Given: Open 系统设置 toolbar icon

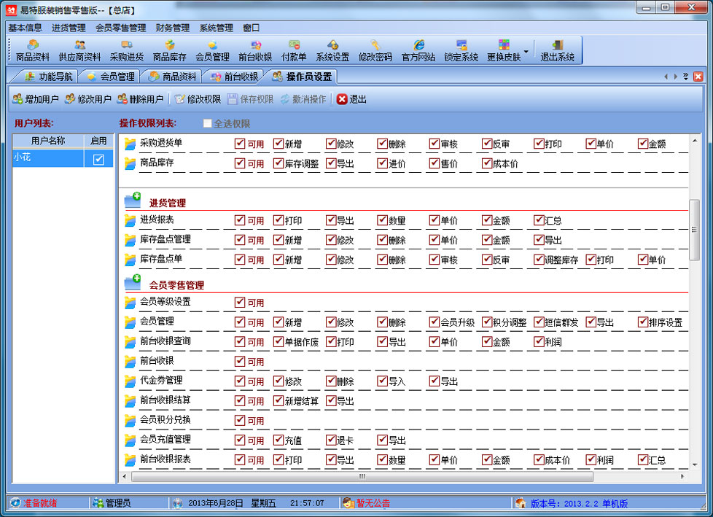Looking at the screenshot, I should pyautogui.click(x=332, y=50).
